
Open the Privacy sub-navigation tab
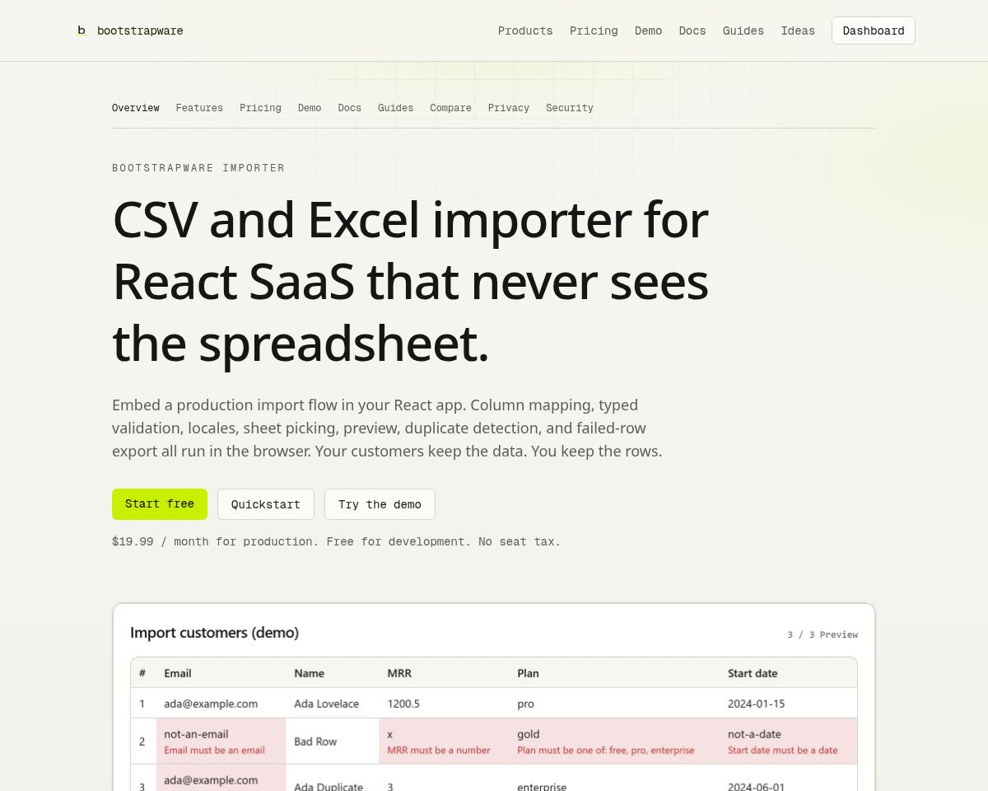coord(508,108)
